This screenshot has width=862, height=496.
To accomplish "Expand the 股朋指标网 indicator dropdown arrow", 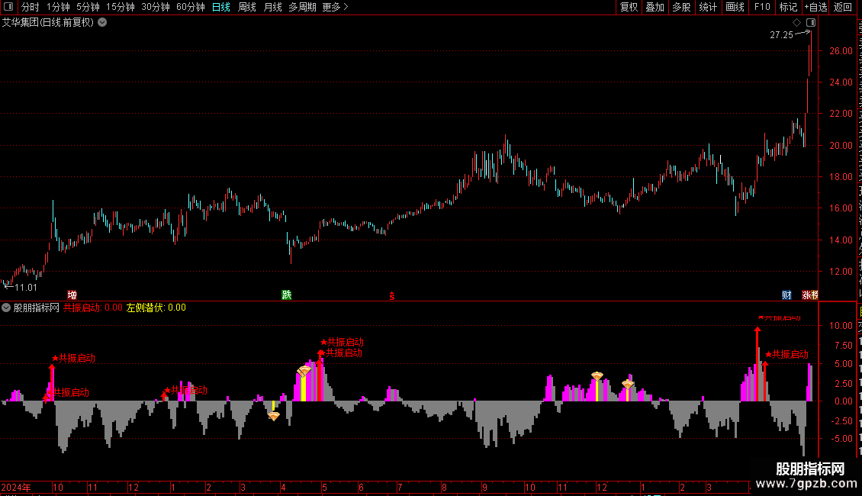I will (x=6, y=308).
